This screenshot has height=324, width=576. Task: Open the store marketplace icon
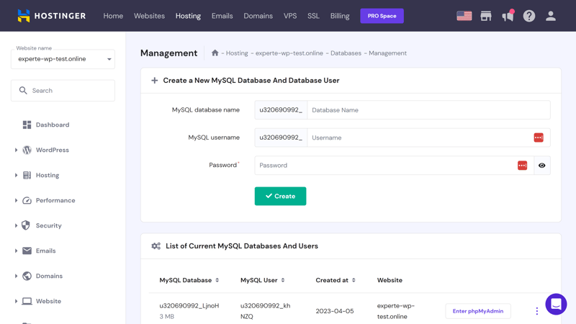[x=486, y=16]
